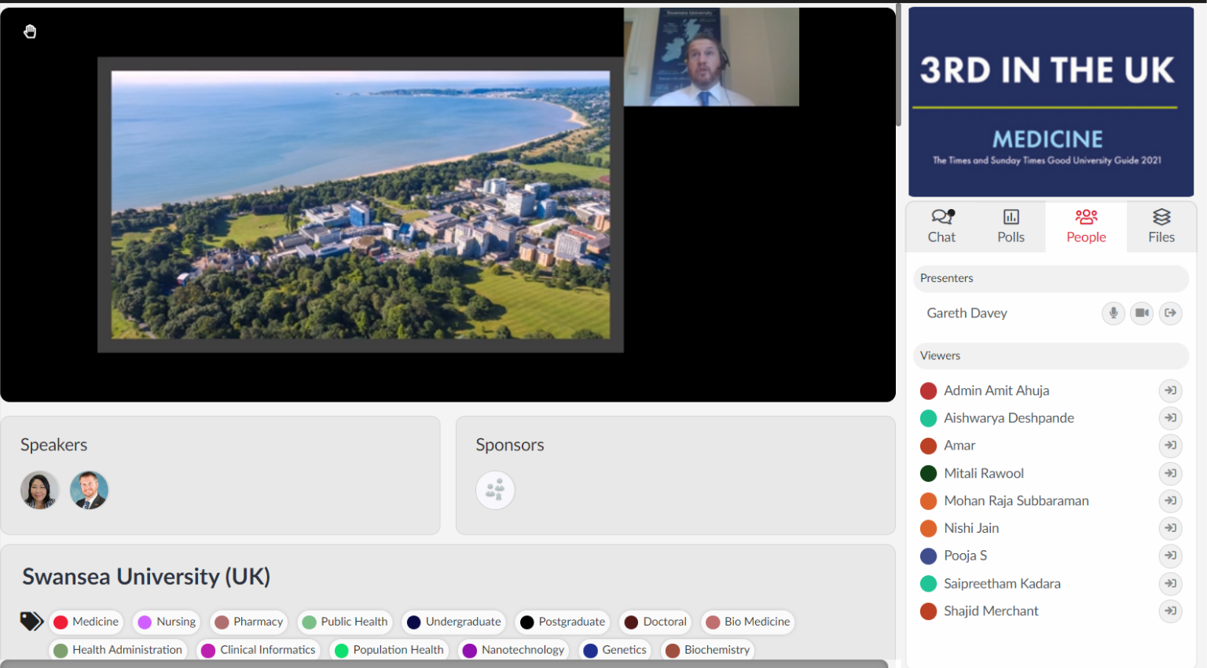Click the Sponsors heading
The image size is (1207, 668).
coord(509,445)
